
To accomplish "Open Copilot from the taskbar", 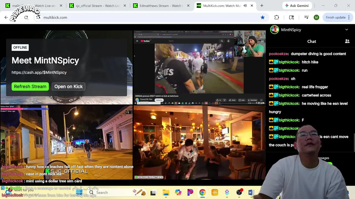I will click(x=178, y=193).
